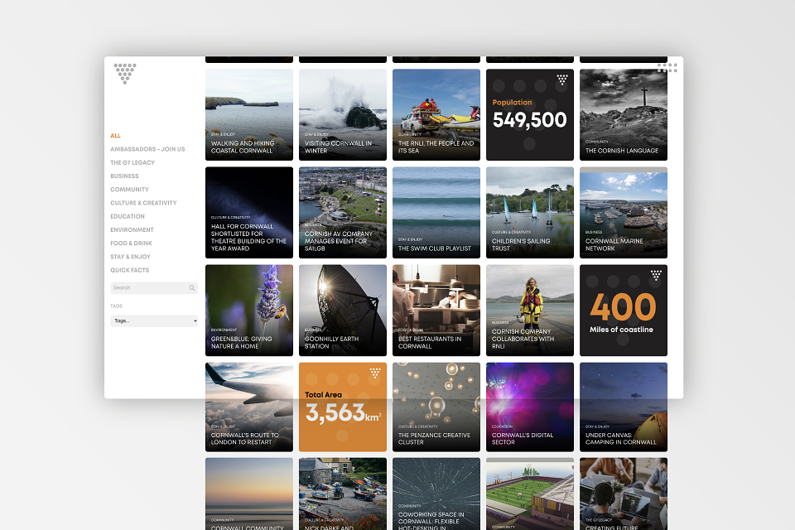
Task: Open Children's Sailing Trust article
Action: tap(530, 212)
